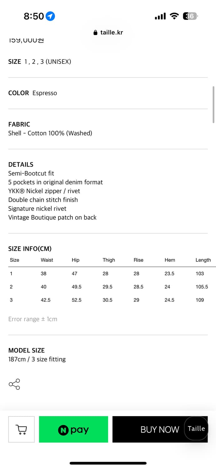
Task: Tap the SIZE 1, 2, 3 (UNISEX) line
Action: [40, 62]
